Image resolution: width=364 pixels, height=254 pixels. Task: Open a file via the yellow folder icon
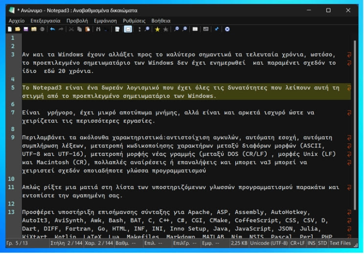[x=18, y=29]
